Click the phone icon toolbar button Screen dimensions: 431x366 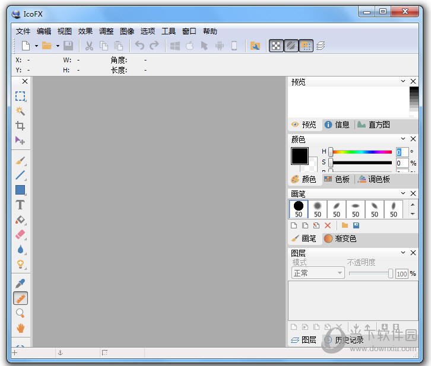[234, 46]
